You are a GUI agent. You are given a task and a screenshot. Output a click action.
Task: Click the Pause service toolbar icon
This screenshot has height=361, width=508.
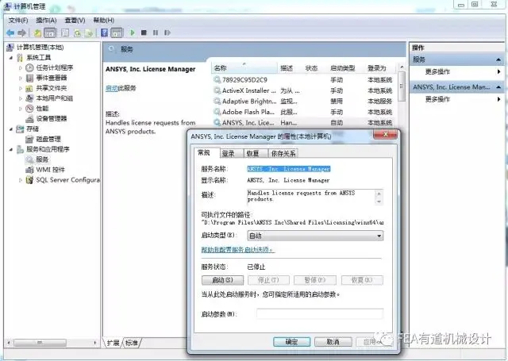coord(156,33)
